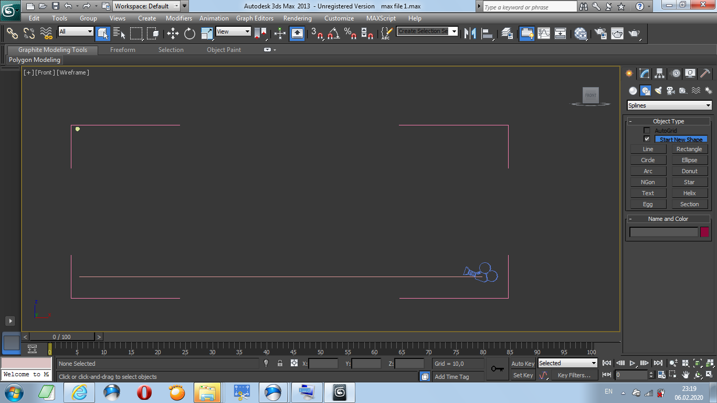The height and width of the screenshot is (403, 717).
Task: Open the Material Editor
Action: pyautogui.click(x=581, y=34)
